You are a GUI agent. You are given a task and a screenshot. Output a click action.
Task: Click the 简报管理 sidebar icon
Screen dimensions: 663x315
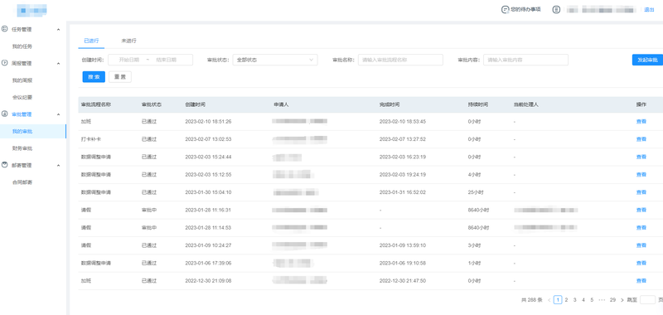click(5, 63)
